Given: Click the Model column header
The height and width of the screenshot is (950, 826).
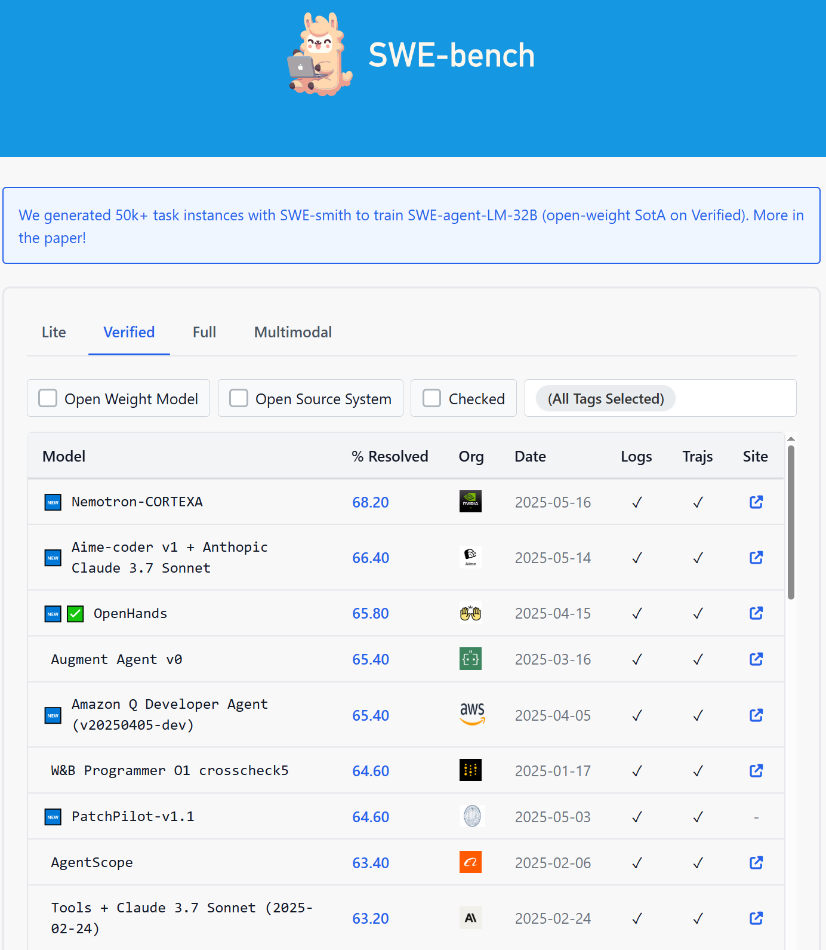Looking at the screenshot, I should point(64,456).
